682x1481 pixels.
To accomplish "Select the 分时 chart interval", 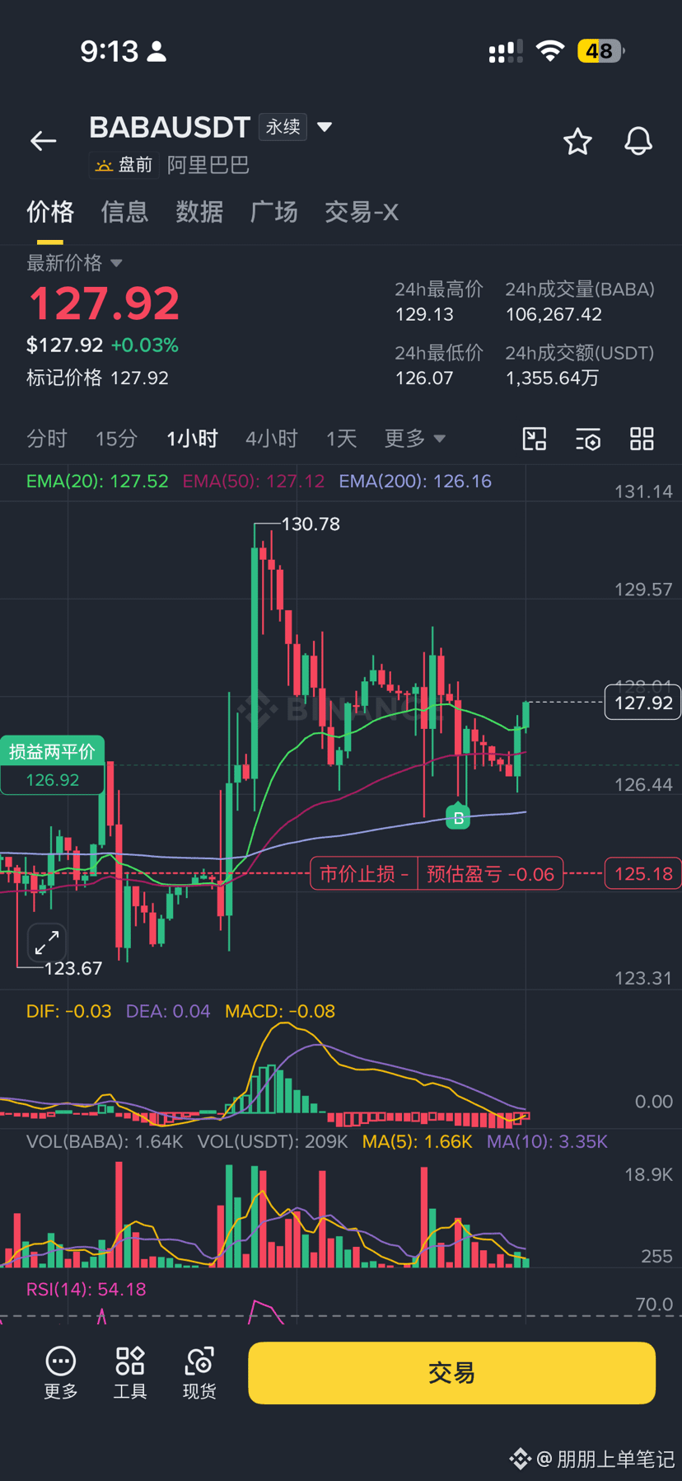I will coord(47,438).
